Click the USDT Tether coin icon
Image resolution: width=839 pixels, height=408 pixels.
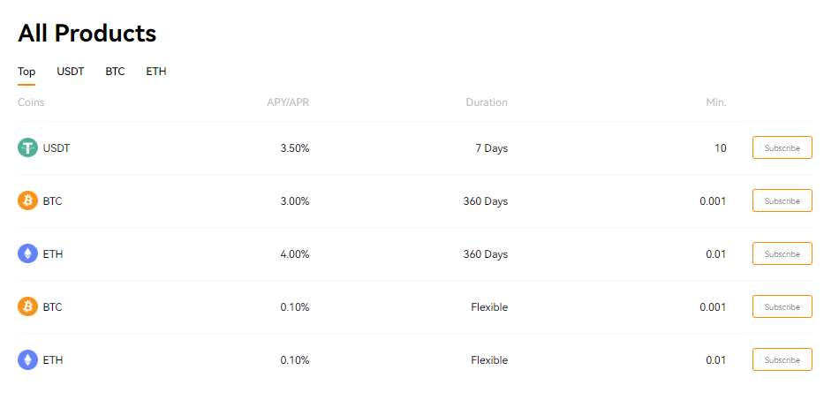pyautogui.click(x=28, y=147)
